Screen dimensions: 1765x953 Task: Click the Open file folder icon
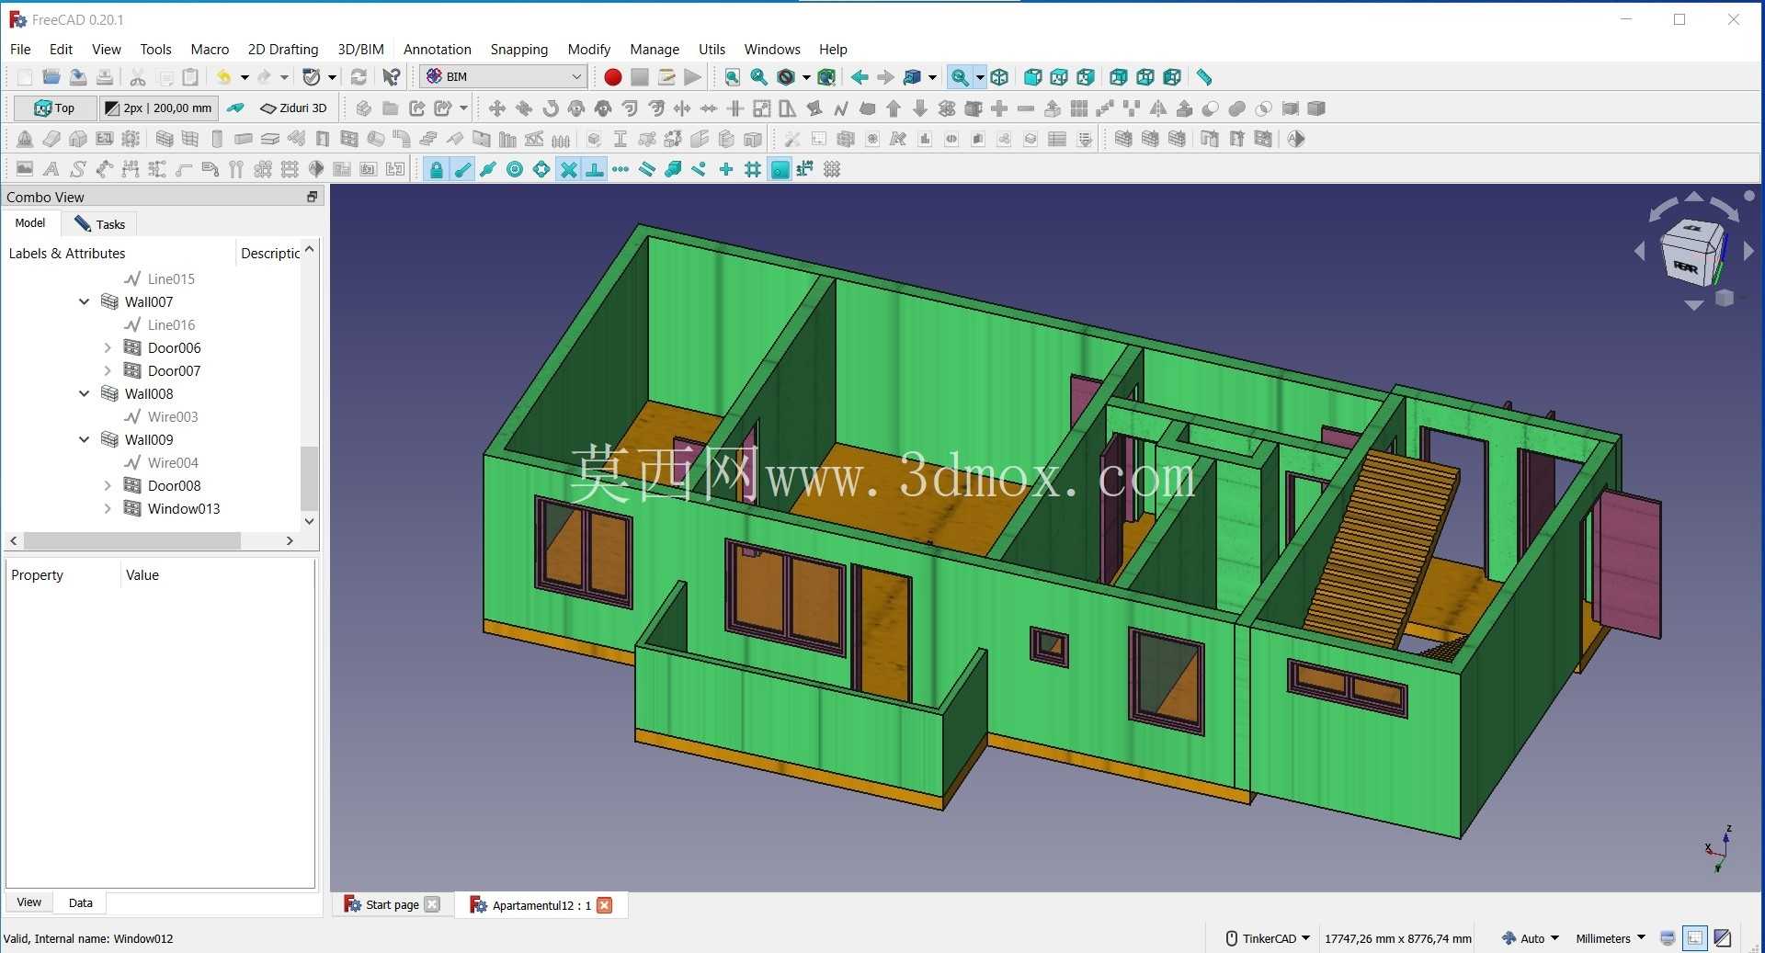(51, 77)
